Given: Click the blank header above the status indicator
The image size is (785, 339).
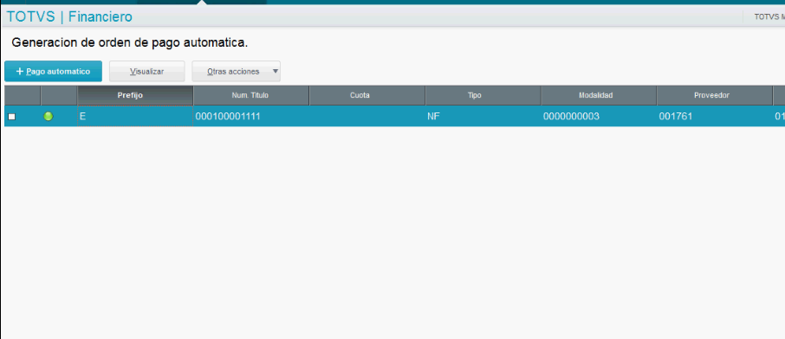Looking at the screenshot, I should click(59, 95).
